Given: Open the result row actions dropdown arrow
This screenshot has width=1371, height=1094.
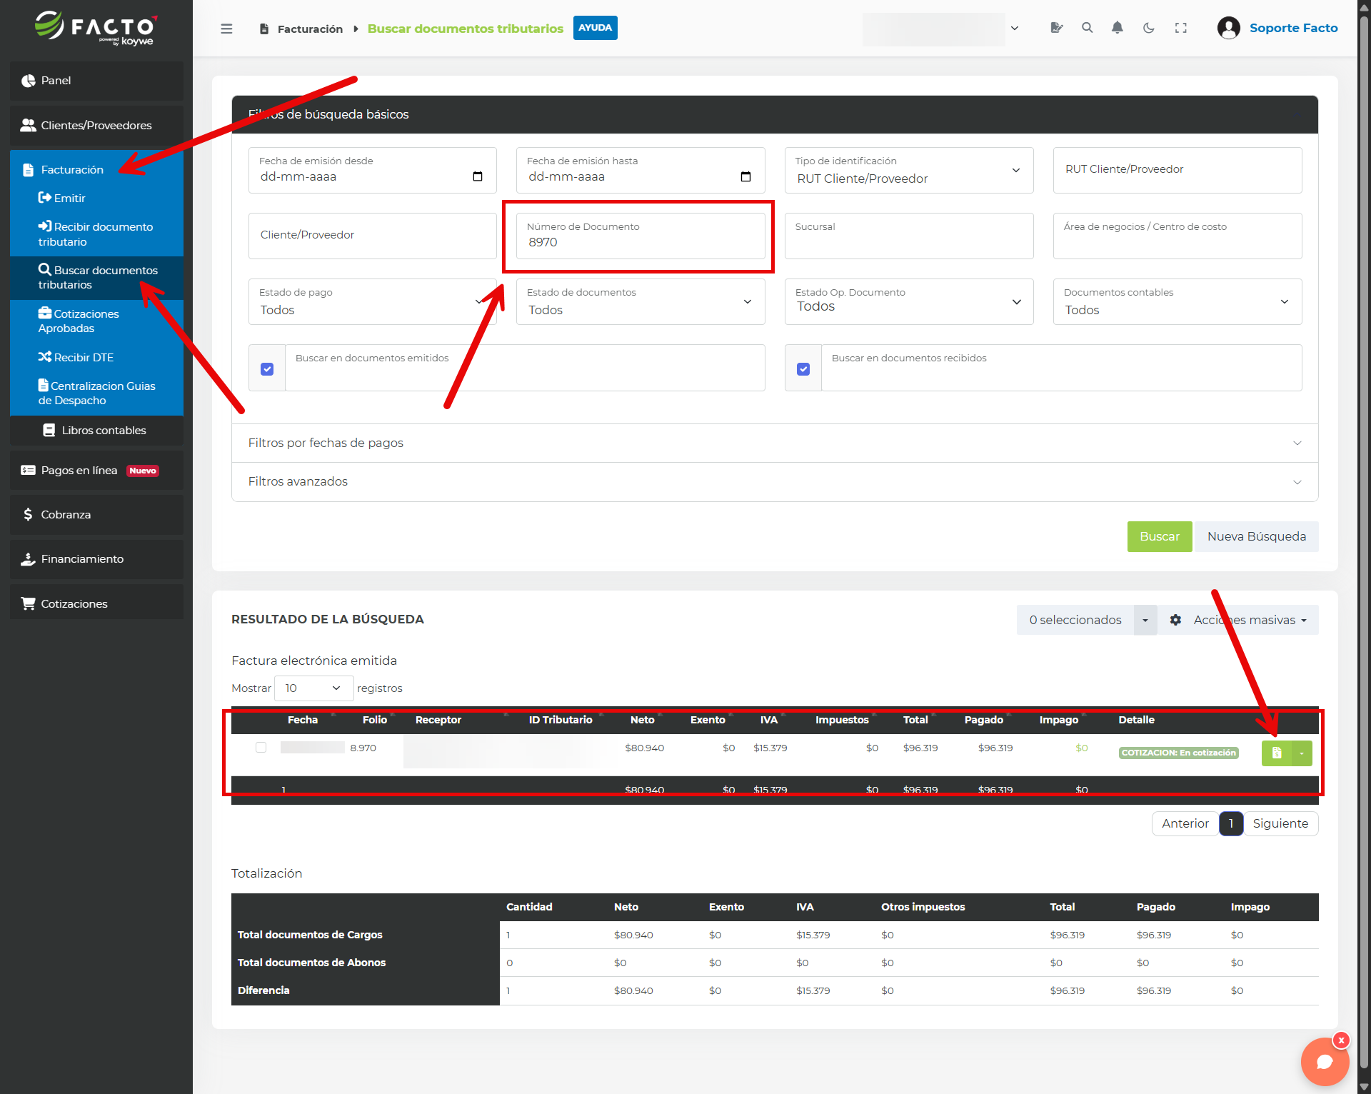Looking at the screenshot, I should (1302, 753).
